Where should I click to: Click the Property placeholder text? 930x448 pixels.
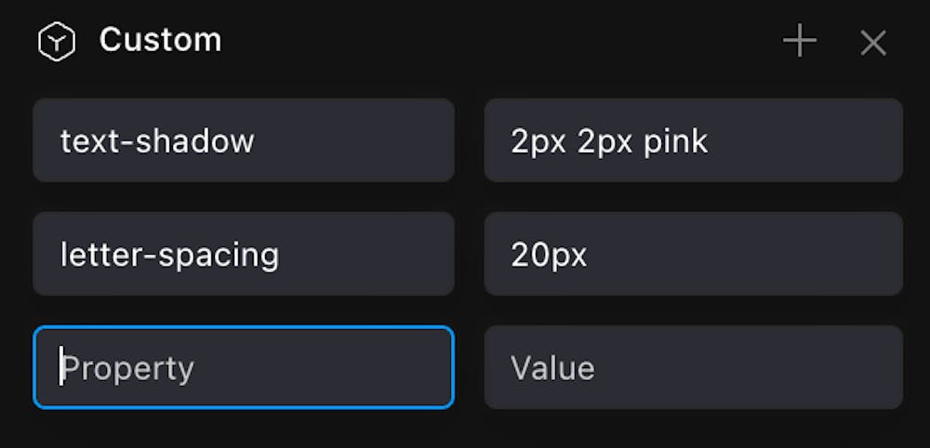coord(127,368)
